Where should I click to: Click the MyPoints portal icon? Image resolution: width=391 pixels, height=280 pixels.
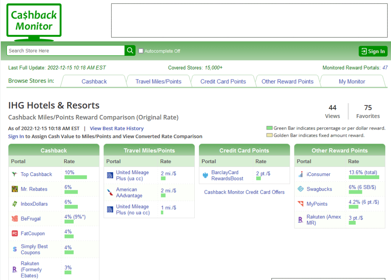pyautogui.click(x=301, y=204)
